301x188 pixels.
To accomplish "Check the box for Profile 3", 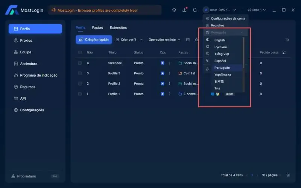I will 80,73.
